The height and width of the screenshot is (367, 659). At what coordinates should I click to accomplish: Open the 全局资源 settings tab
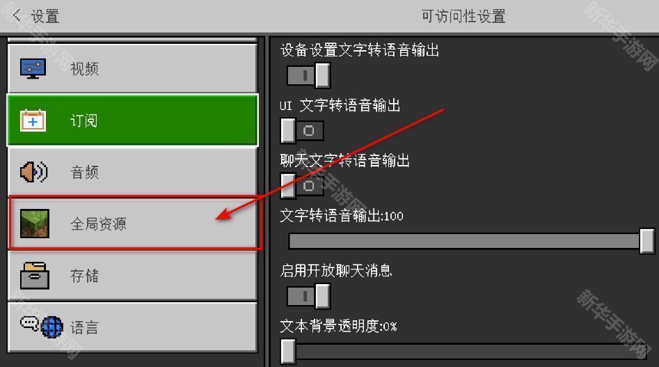tap(132, 224)
